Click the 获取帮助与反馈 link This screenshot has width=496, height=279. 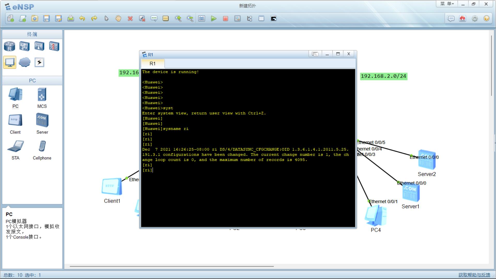[x=474, y=275]
